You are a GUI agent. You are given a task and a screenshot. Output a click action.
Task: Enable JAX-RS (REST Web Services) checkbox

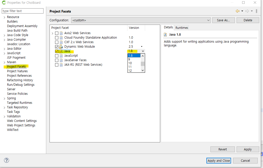click(x=57, y=65)
